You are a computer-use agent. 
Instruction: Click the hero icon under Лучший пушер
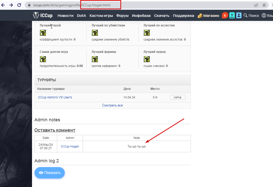tap(147, 59)
